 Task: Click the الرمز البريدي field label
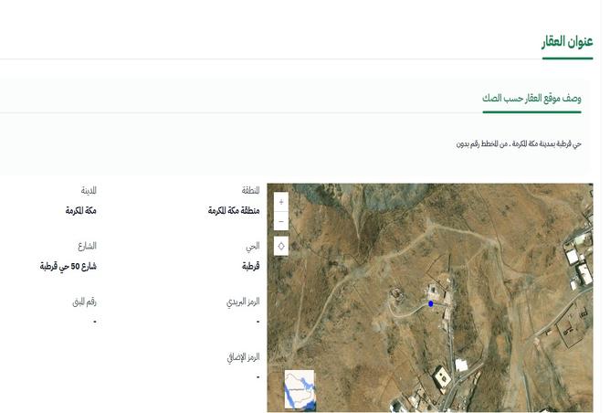click(x=243, y=302)
